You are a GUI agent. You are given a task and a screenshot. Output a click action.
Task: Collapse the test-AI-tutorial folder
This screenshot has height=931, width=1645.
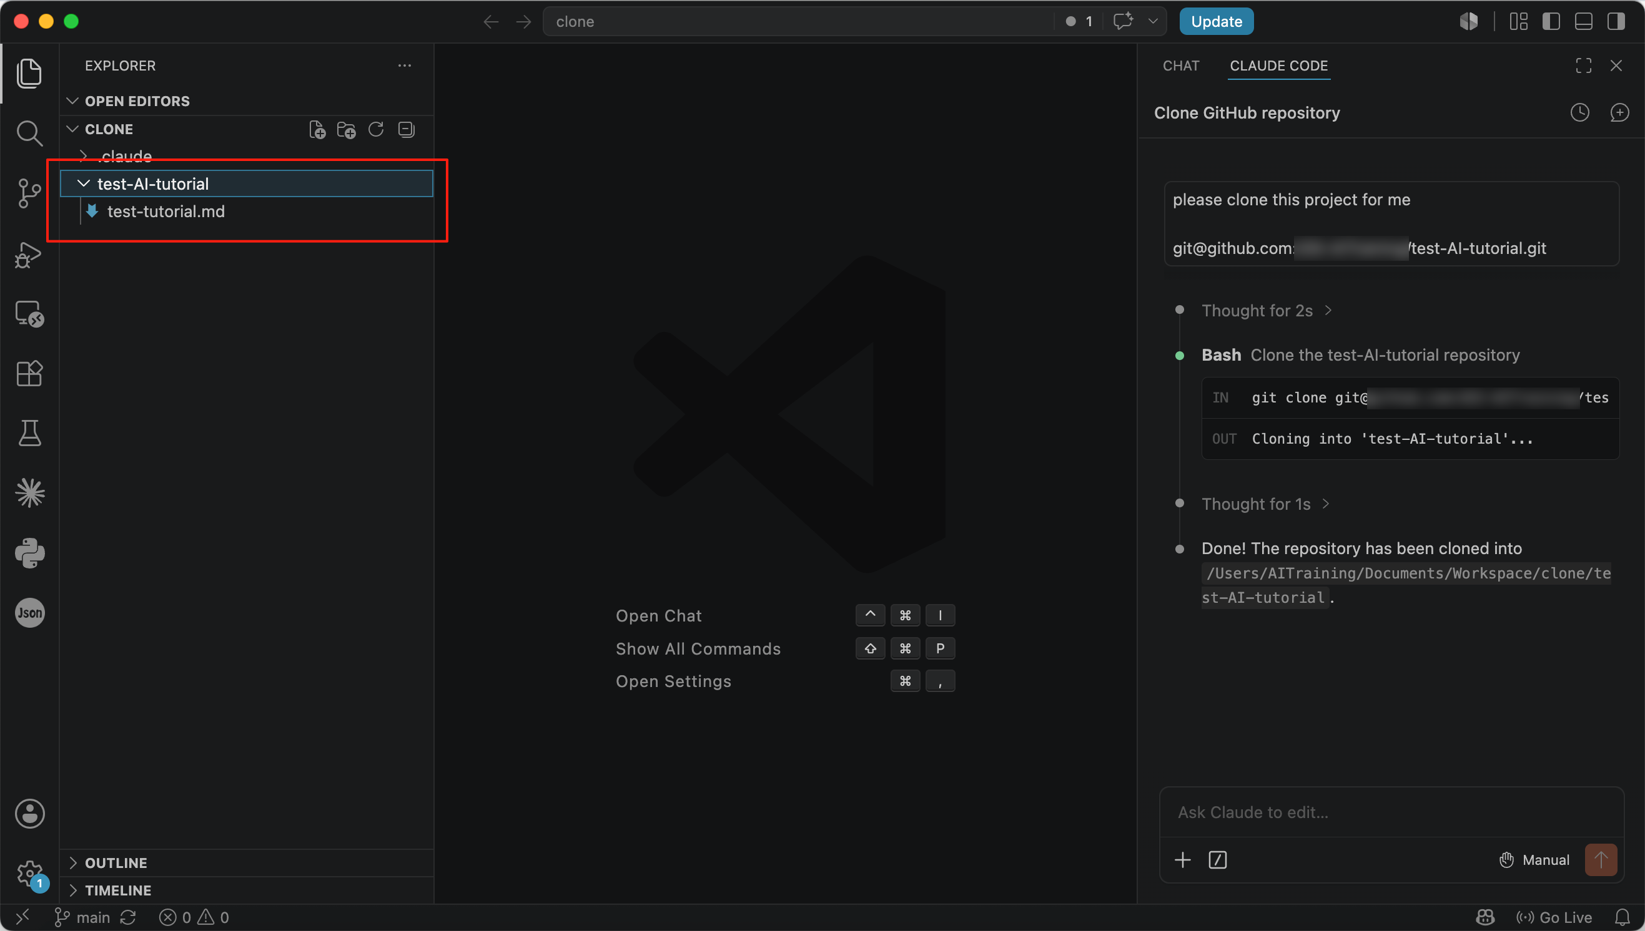click(x=247, y=183)
